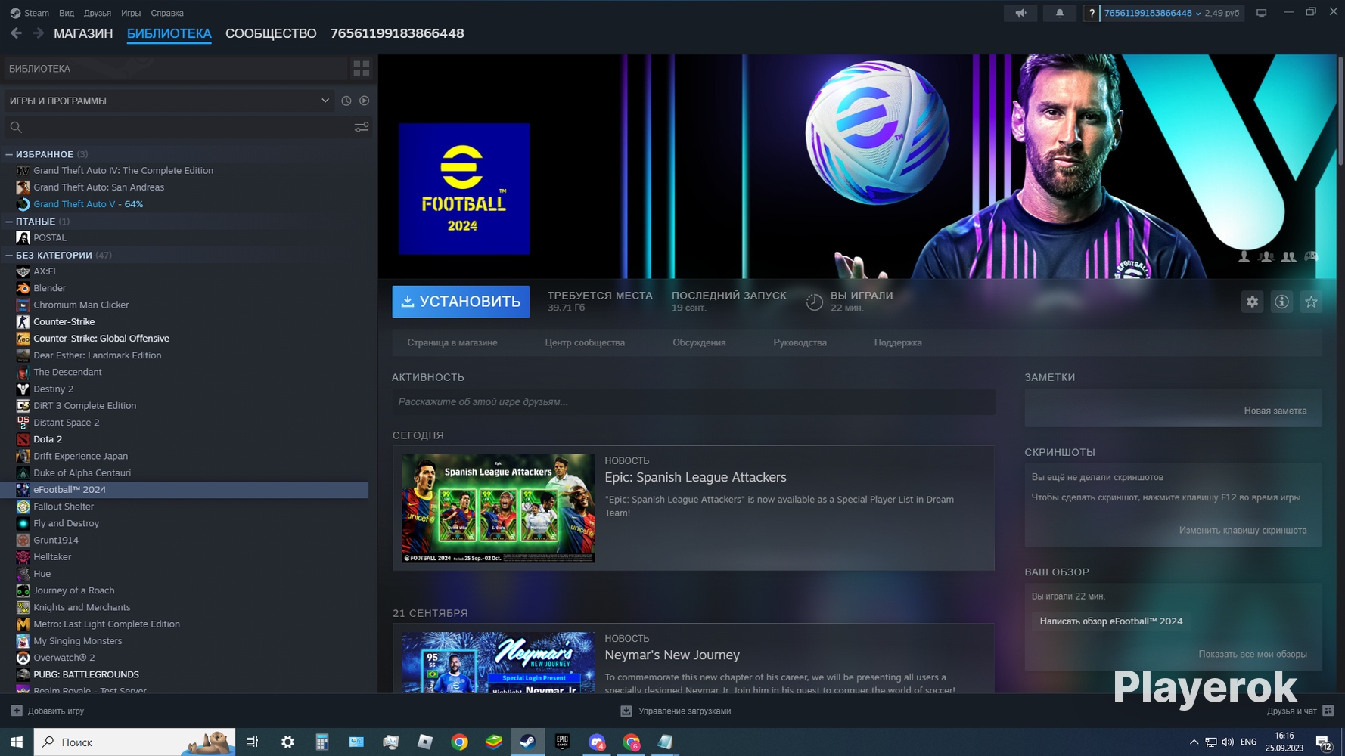Open Windows Start menu

click(17, 742)
